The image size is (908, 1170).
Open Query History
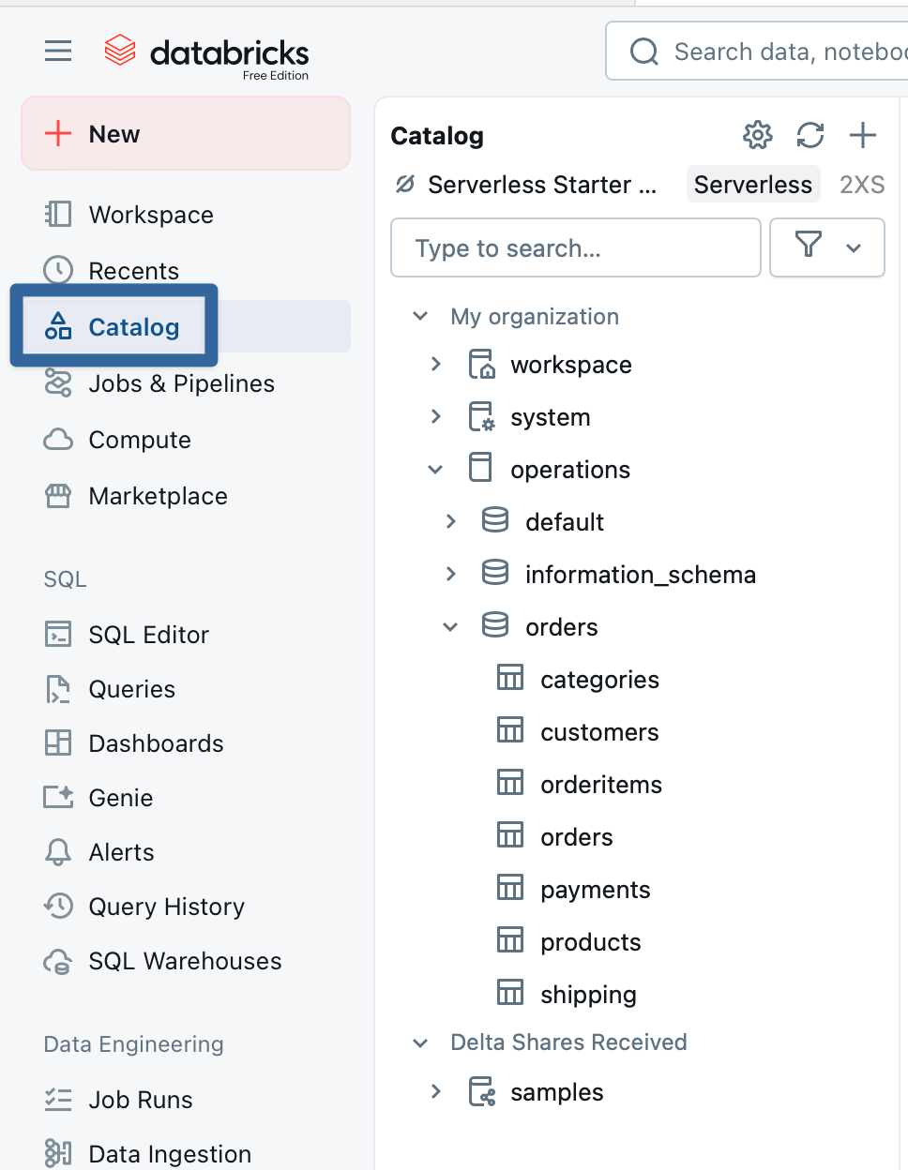pos(167,907)
